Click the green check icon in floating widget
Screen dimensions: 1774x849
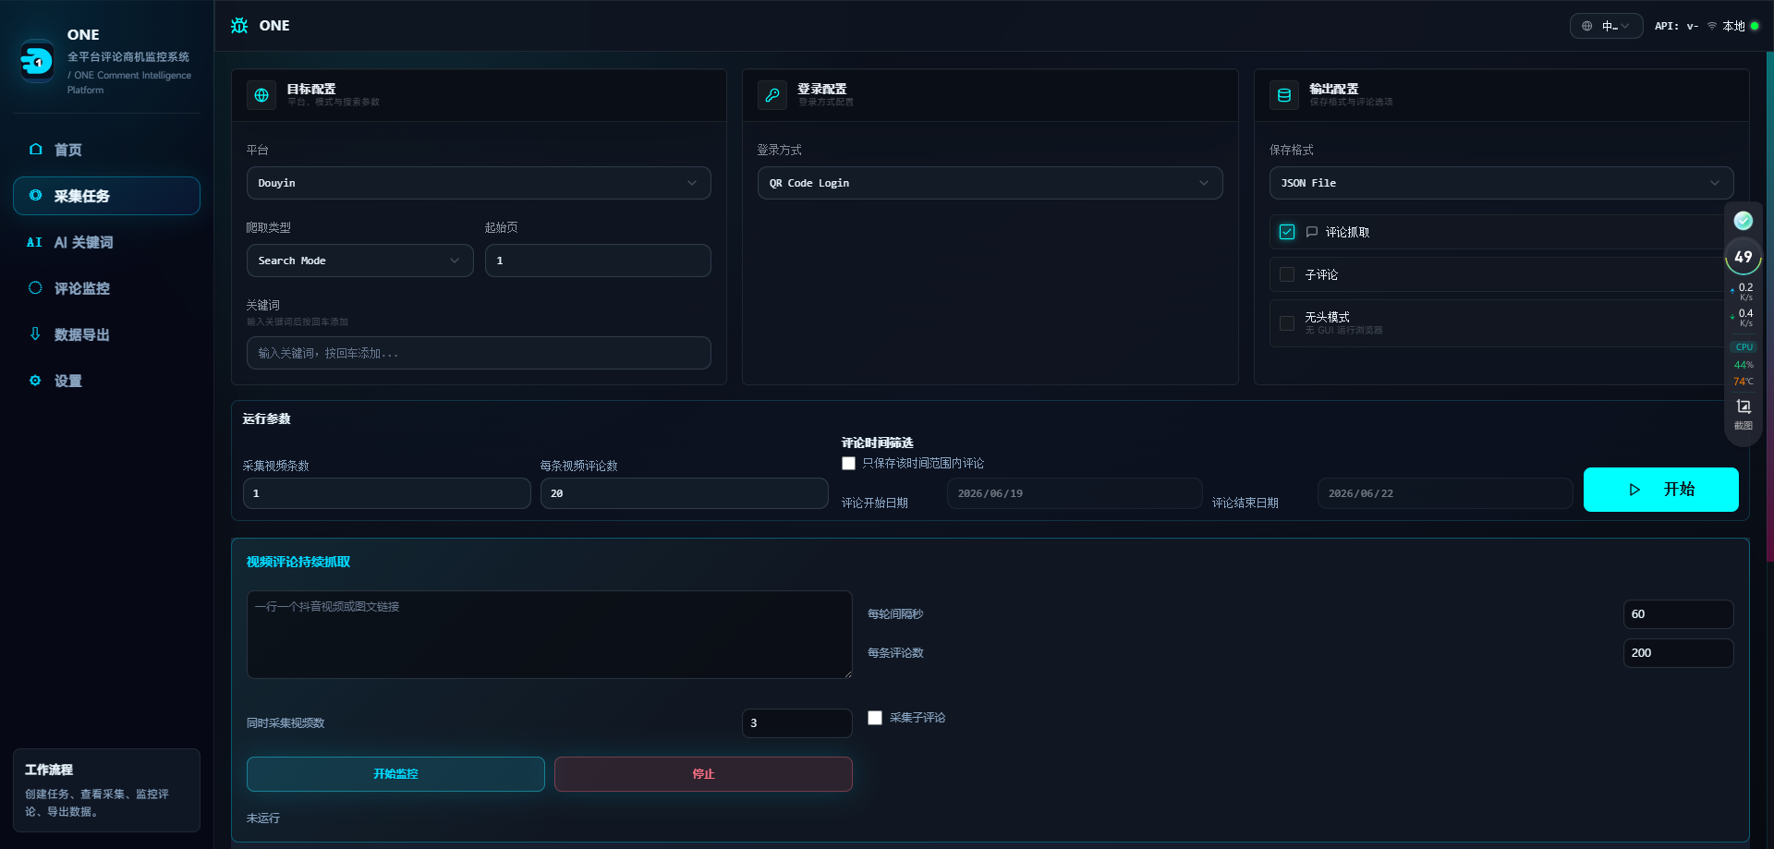[1744, 221]
